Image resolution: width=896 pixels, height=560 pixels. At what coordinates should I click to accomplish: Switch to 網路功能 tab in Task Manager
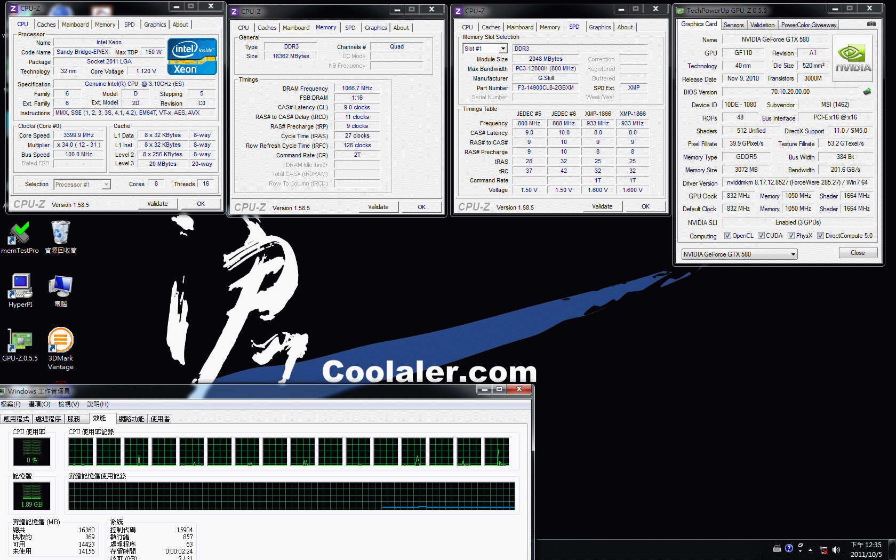[131, 419]
